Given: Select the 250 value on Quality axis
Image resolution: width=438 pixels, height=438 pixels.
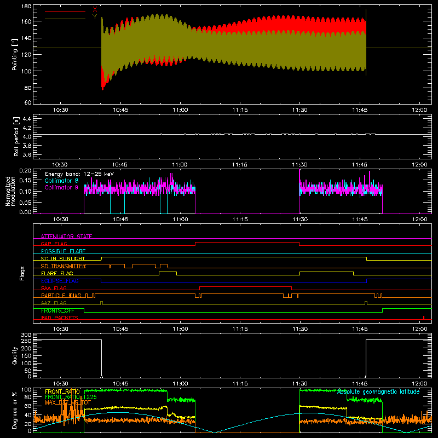Looking at the screenshot, I should 26,341.
